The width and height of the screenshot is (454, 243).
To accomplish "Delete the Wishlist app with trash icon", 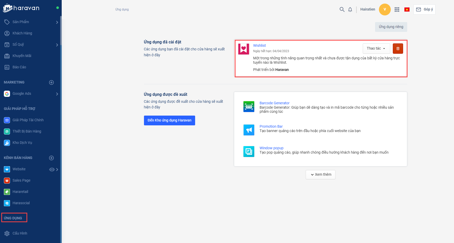I will pos(398,49).
